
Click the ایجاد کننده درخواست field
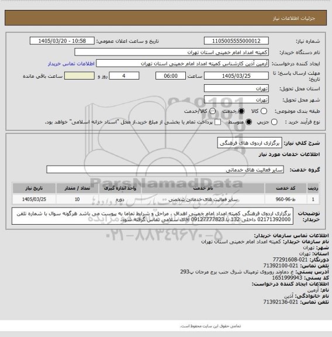click(x=182, y=64)
